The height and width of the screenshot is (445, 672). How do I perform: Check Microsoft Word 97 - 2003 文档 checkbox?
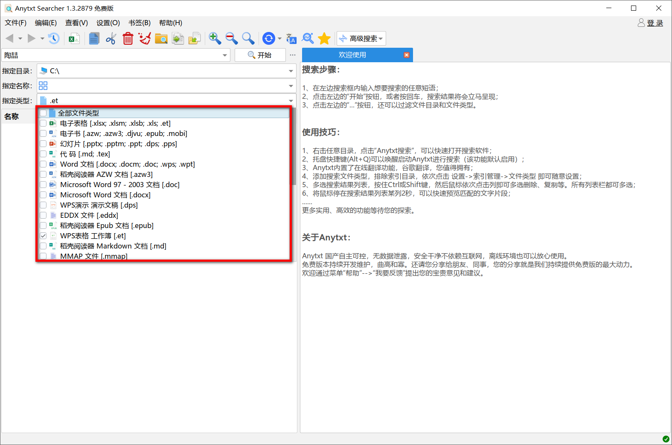coord(43,185)
